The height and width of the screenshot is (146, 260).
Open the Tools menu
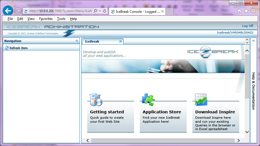pyautogui.click(x=61, y=19)
